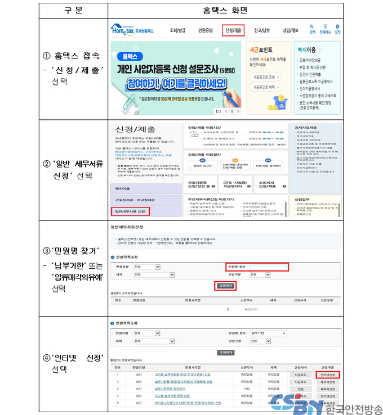Click 다운로드 button in row 2
This screenshot has width=383, height=415.
[x=301, y=382]
